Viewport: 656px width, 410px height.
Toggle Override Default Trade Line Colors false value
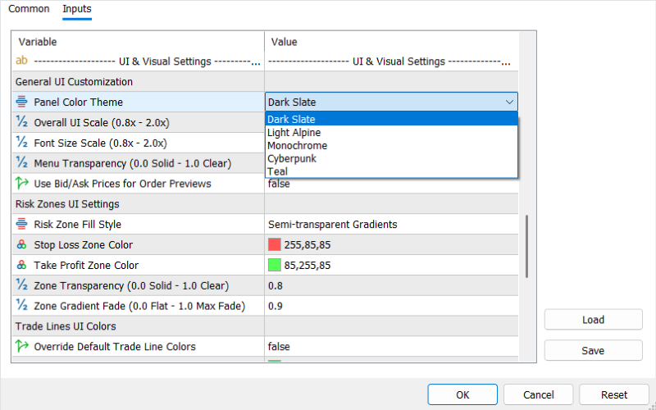279,347
